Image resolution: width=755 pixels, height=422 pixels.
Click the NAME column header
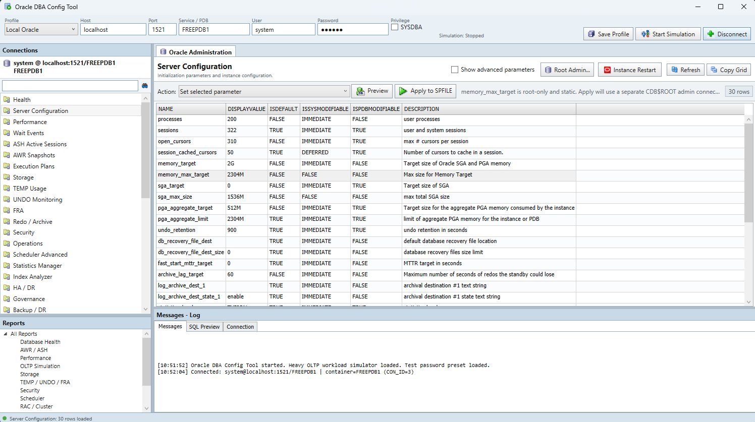tap(191, 109)
